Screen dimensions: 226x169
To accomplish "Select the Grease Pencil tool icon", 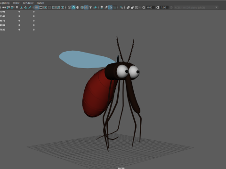I will click(30, 8).
